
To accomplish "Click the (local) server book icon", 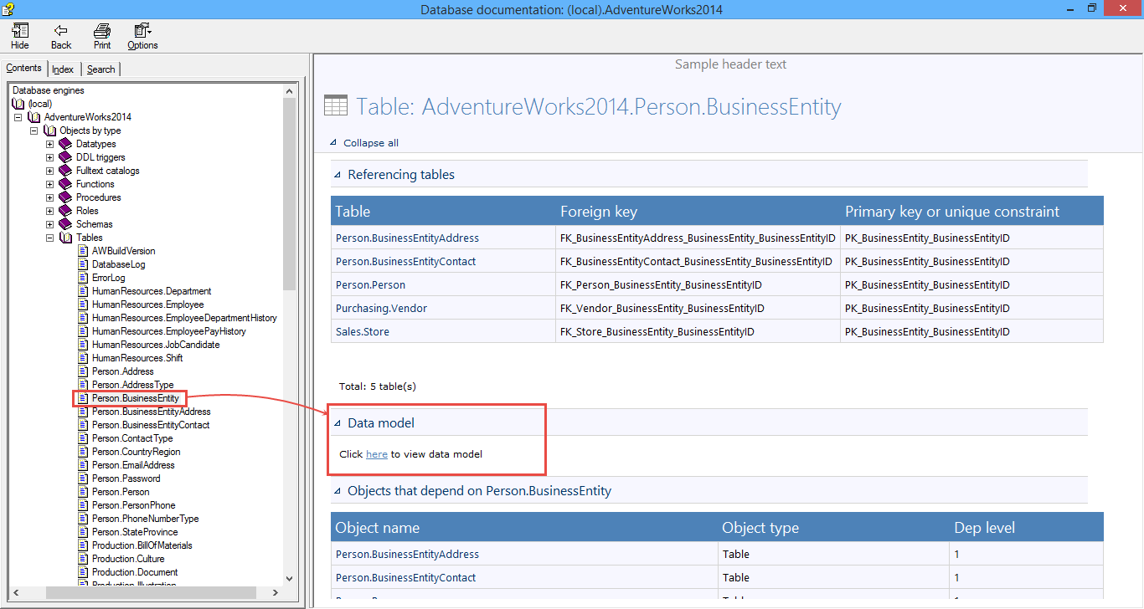I will [19, 104].
